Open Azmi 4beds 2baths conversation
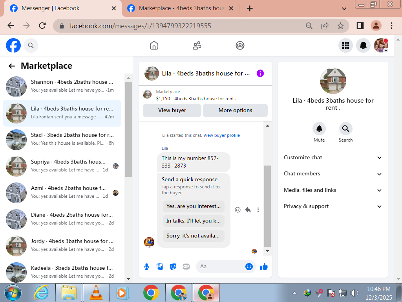The height and width of the screenshot is (302, 402). point(62,193)
